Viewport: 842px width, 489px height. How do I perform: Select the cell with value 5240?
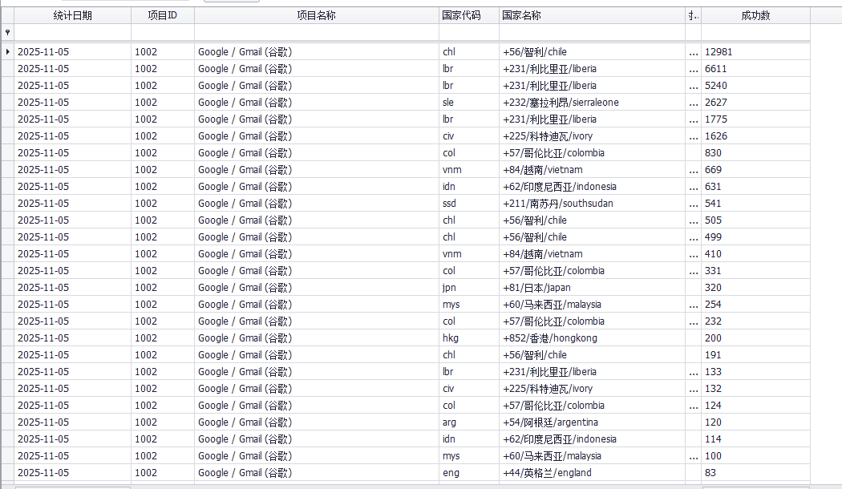755,85
